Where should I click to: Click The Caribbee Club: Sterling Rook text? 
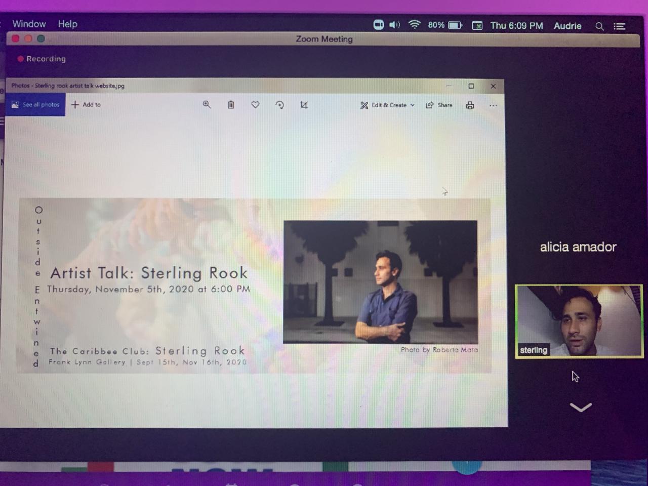(x=147, y=350)
